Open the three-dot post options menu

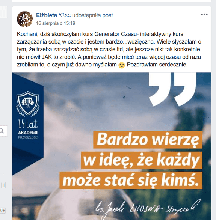(204, 14)
